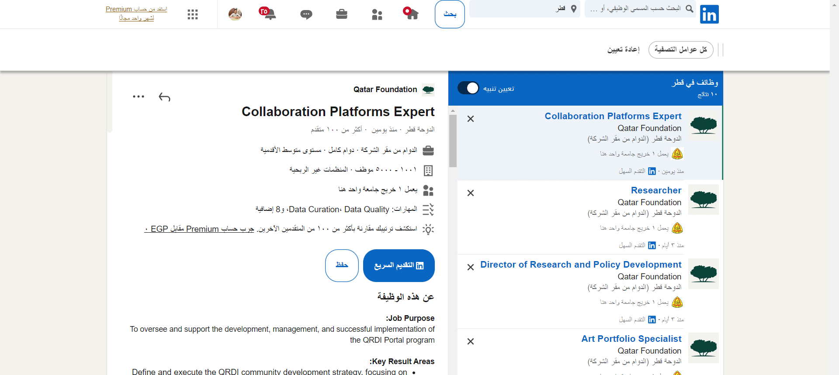839x375 pixels.
Task: Click the بحث search button
Action: click(x=450, y=14)
